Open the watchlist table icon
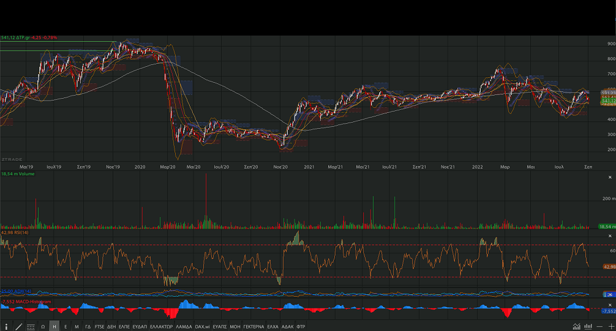The height and width of the screenshot is (331, 616). 31,327
